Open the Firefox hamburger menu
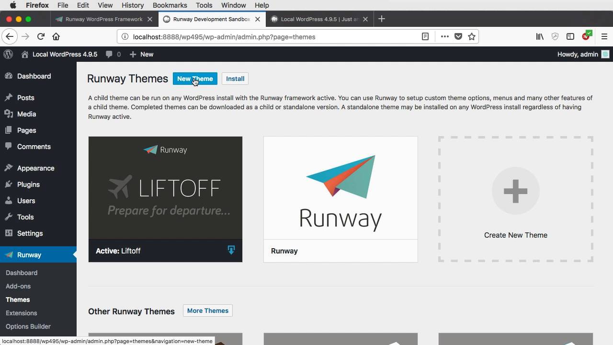The width and height of the screenshot is (613, 345). click(x=604, y=36)
